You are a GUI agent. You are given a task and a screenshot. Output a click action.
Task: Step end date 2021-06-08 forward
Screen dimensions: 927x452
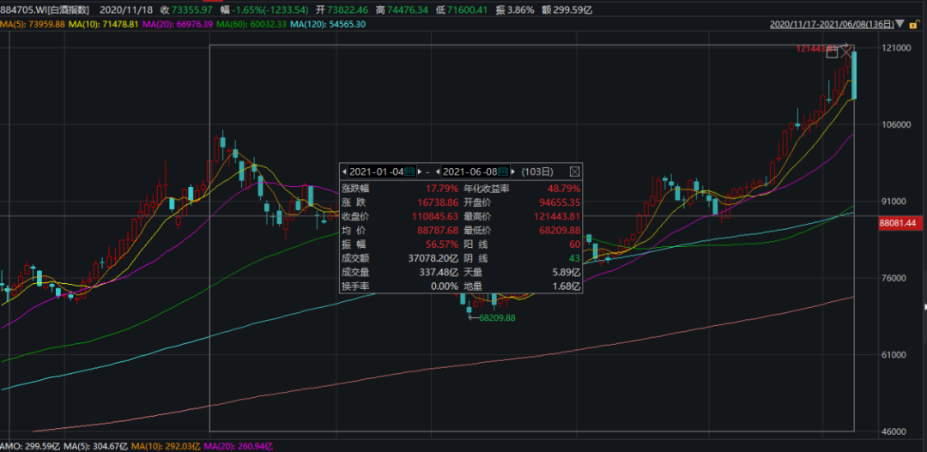[512, 172]
